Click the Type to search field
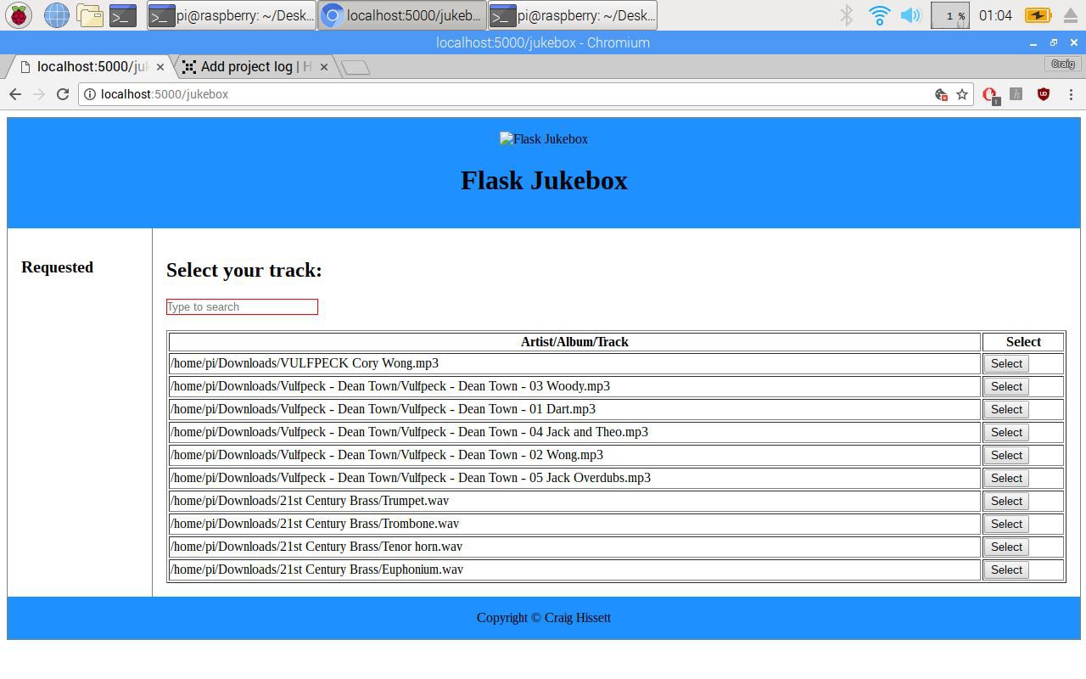Viewport: 1086px width, 679px height. pos(242,307)
